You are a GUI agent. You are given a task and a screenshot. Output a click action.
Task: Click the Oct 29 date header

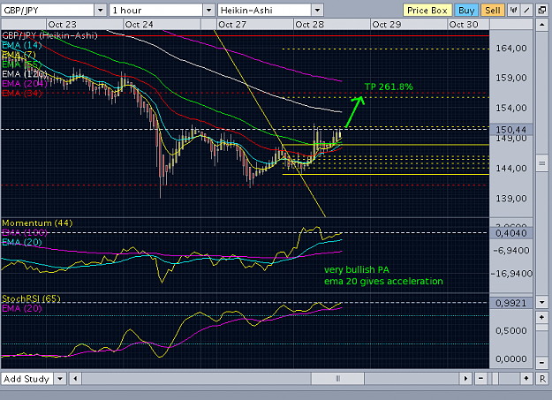[387, 25]
